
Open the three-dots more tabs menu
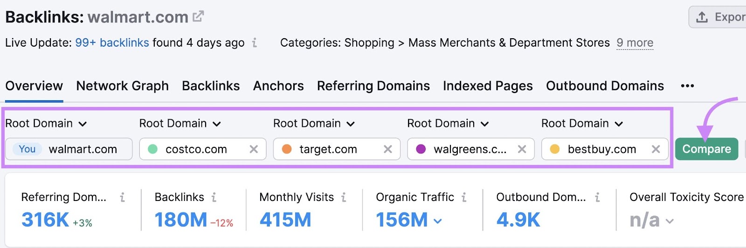[687, 86]
